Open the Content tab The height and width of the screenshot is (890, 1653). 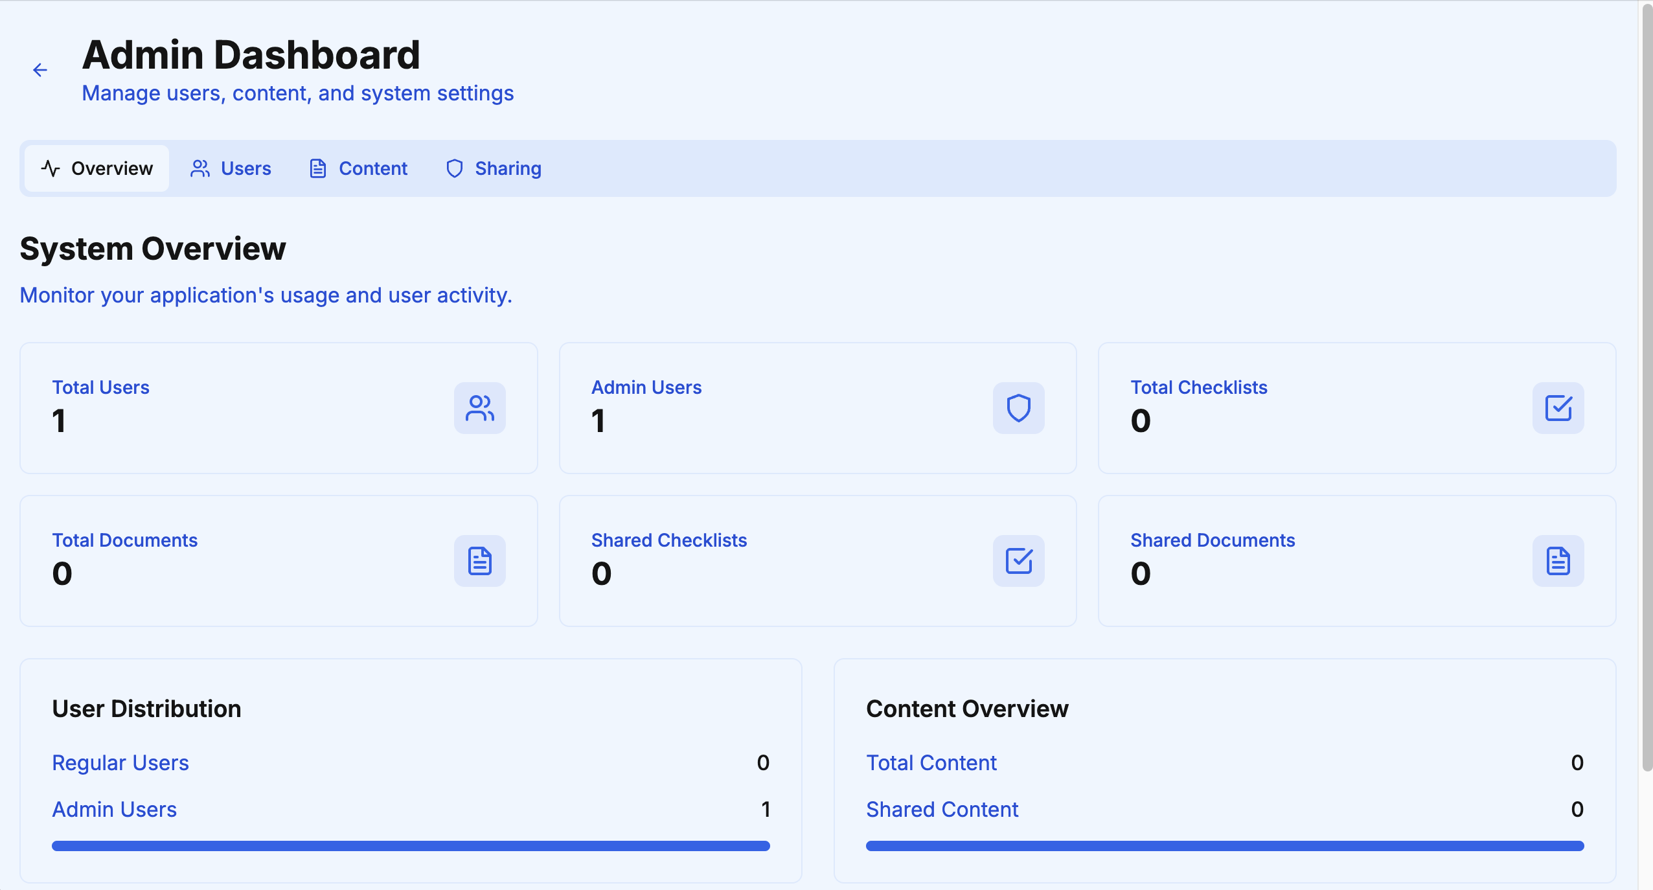[359, 168]
